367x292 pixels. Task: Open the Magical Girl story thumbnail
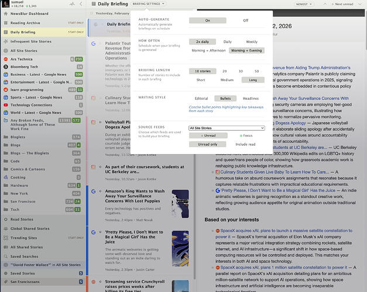180,249
